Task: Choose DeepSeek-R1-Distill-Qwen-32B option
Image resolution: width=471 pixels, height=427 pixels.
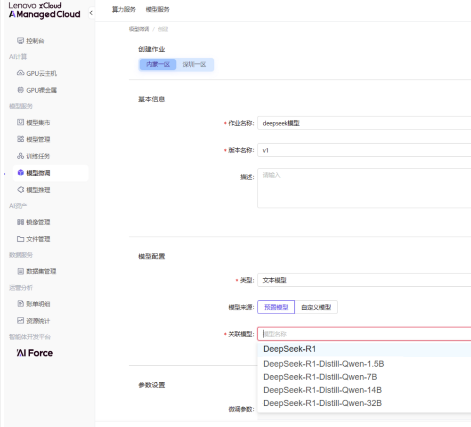Action: coord(364,403)
